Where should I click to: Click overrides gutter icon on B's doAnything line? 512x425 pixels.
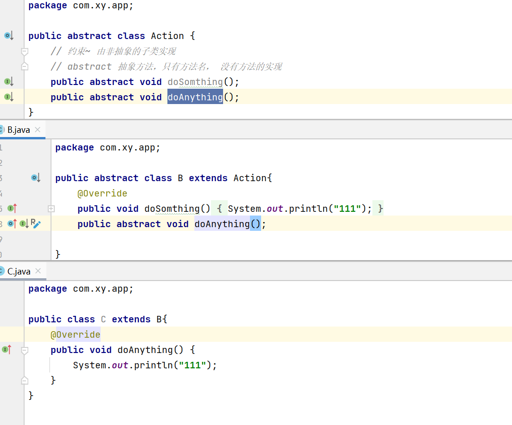pyautogui.click(x=12, y=223)
